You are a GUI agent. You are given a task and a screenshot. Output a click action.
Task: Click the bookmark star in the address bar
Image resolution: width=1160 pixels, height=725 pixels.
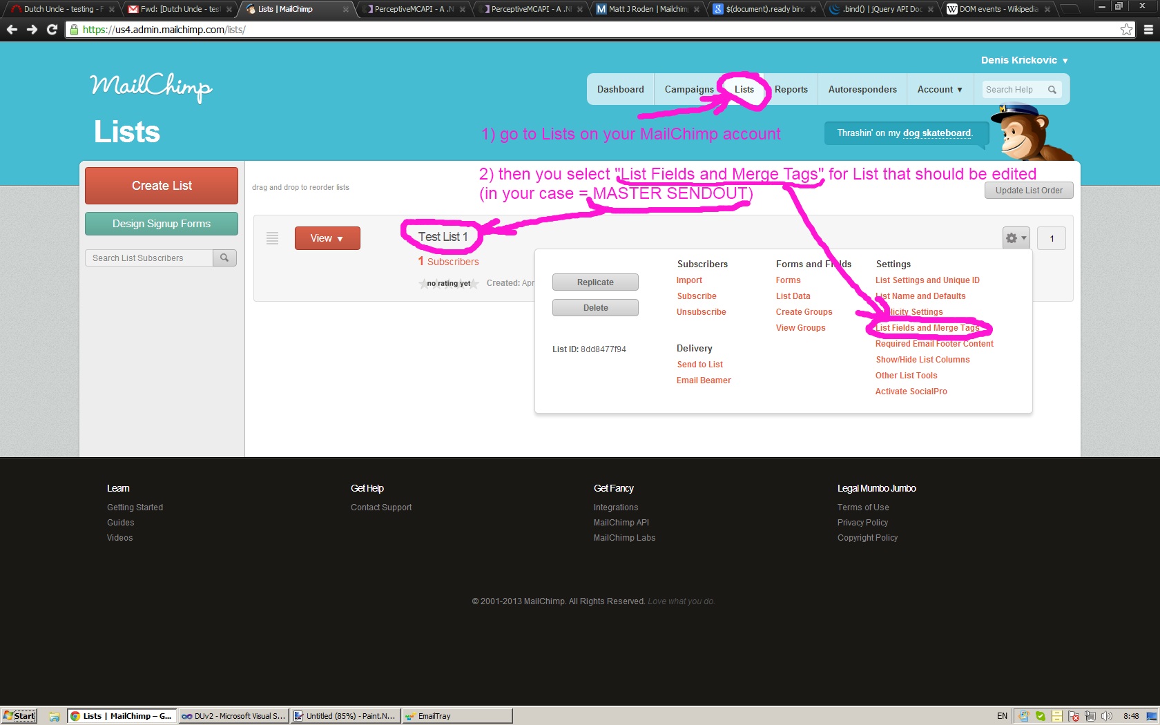1126,30
